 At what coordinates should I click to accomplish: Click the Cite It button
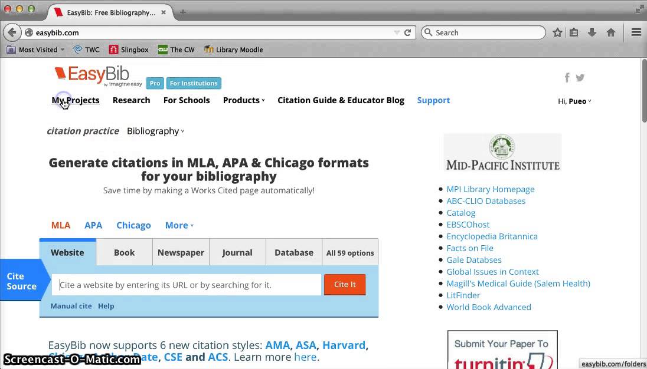[345, 285]
